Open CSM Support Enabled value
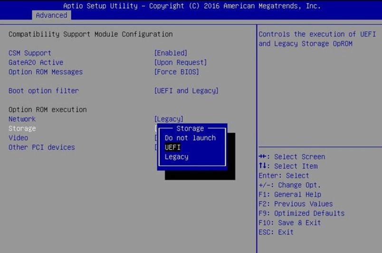Viewport: 382px width, 253px height. pos(171,53)
